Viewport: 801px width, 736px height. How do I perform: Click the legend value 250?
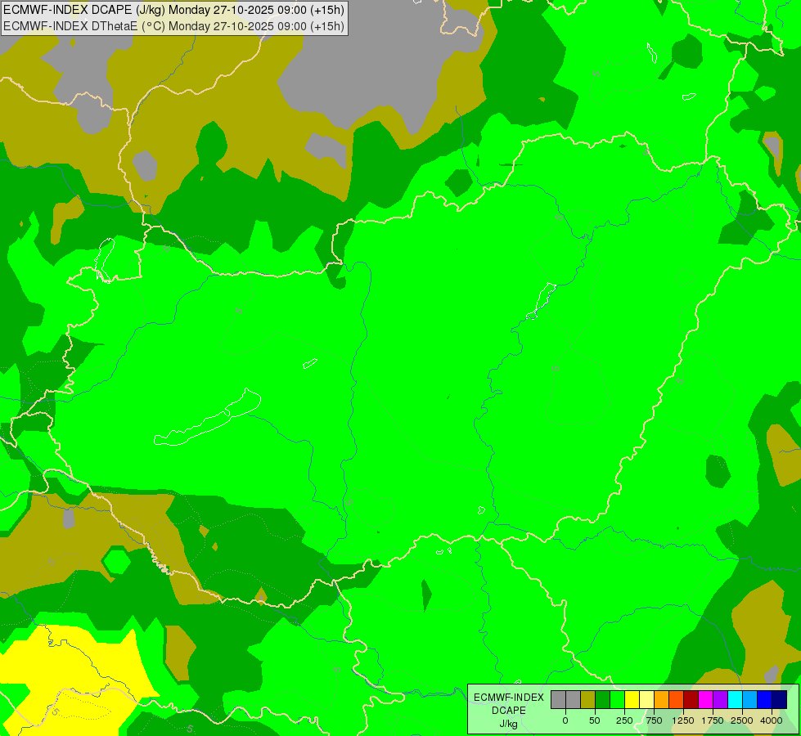[624, 720]
